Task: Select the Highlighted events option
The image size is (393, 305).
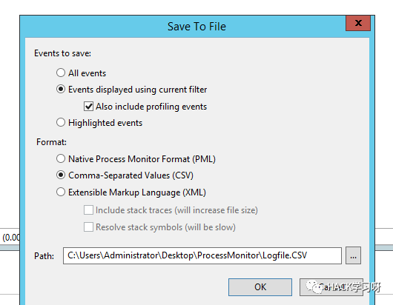Action: [61, 122]
